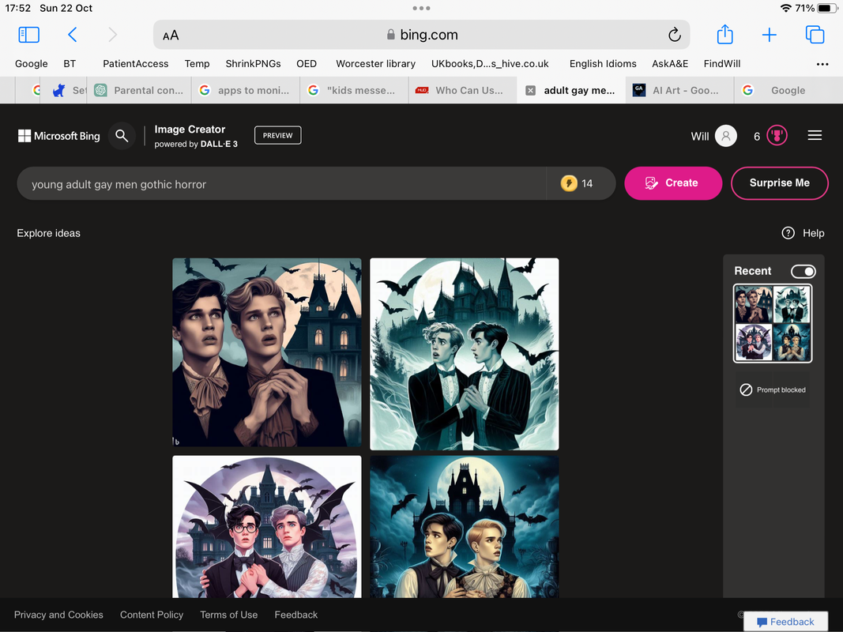Screen dimensions: 843x632
Task: Go back with the Safari back arrow
Action: point(73,35)
